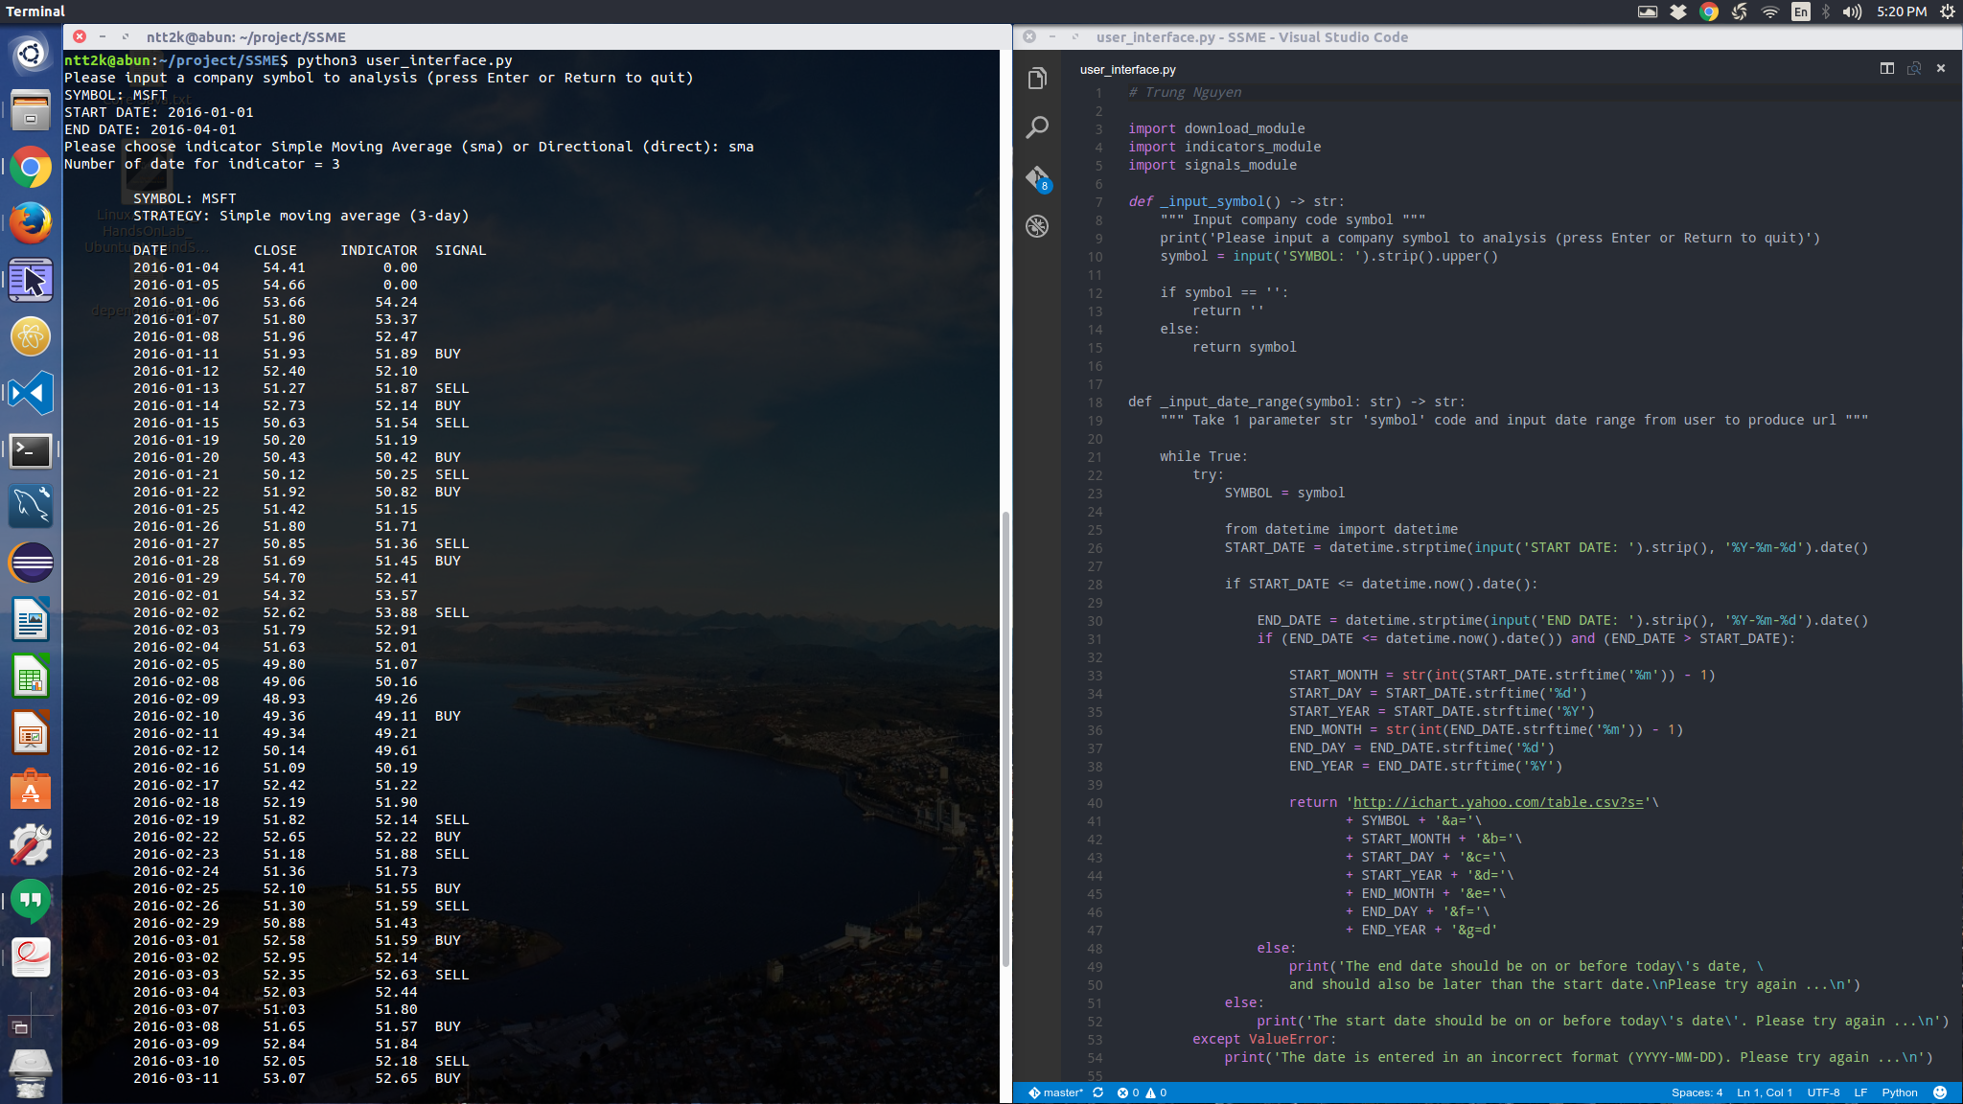The width and height of the screenshot is (1963, 1104).
Task: Open the Git source control panel
Action: pyautogui.click(x=1037, y=178)
